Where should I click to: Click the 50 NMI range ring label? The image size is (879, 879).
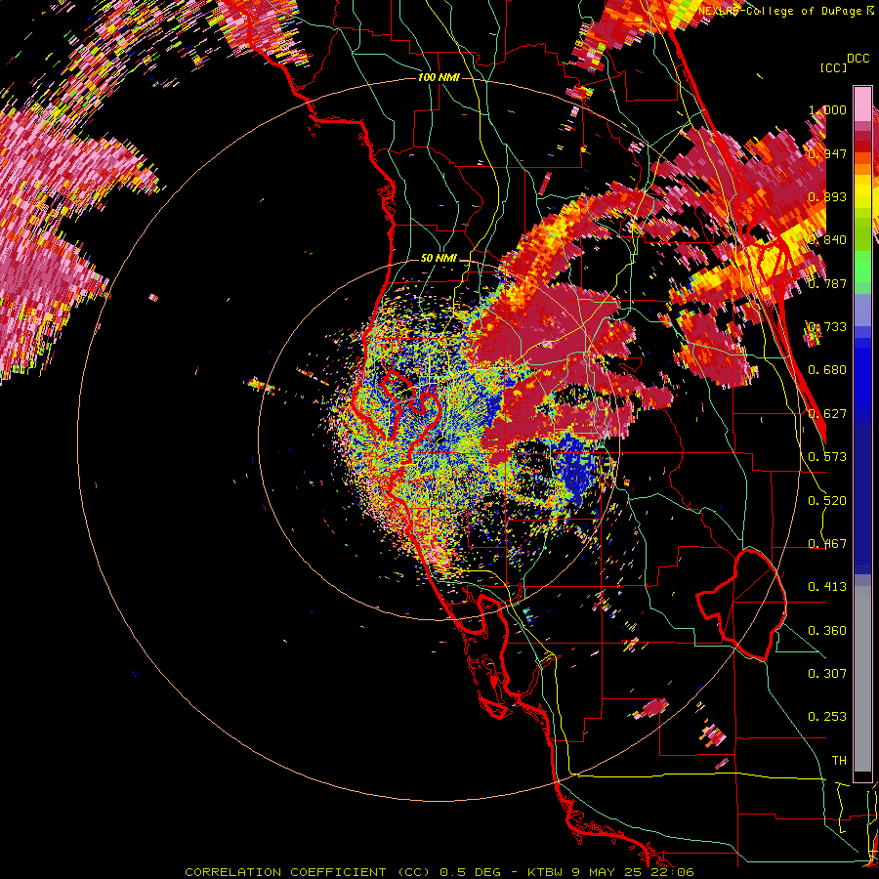(439, 259)
